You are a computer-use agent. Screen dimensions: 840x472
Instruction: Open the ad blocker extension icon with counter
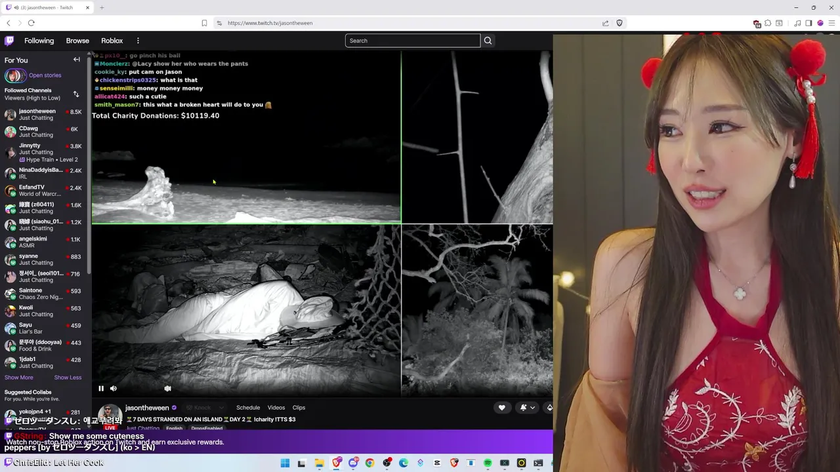point(757,24)
